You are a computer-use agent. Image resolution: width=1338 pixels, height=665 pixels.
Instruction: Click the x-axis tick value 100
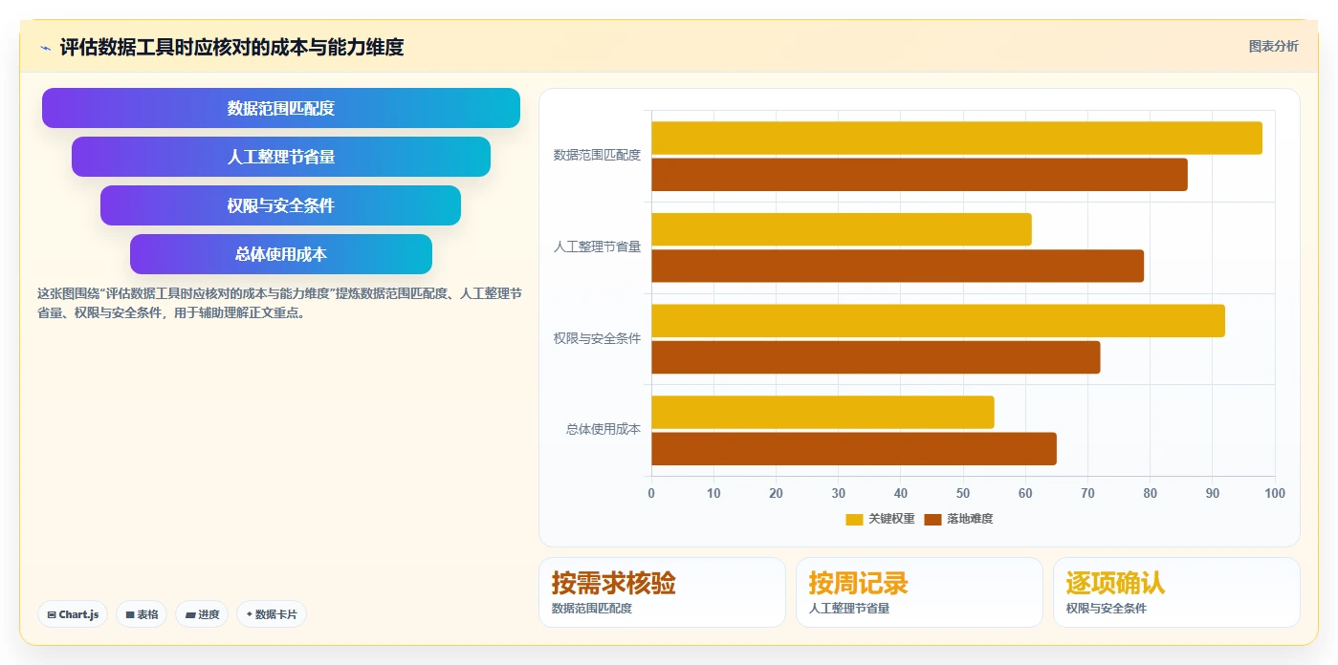coord(1275,493)
